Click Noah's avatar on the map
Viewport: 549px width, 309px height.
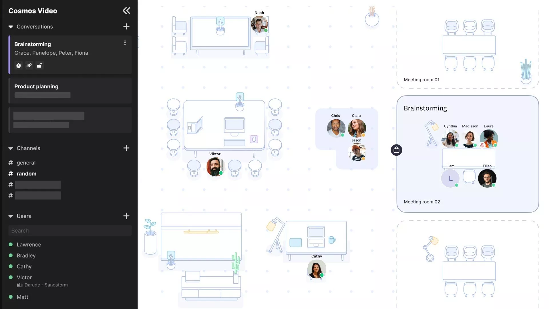coord(259,24)
